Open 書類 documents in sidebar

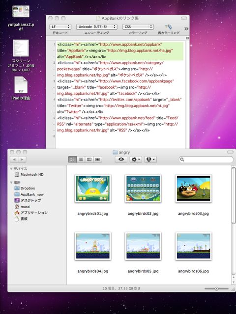pyautogui.click(x=21, y=219)
